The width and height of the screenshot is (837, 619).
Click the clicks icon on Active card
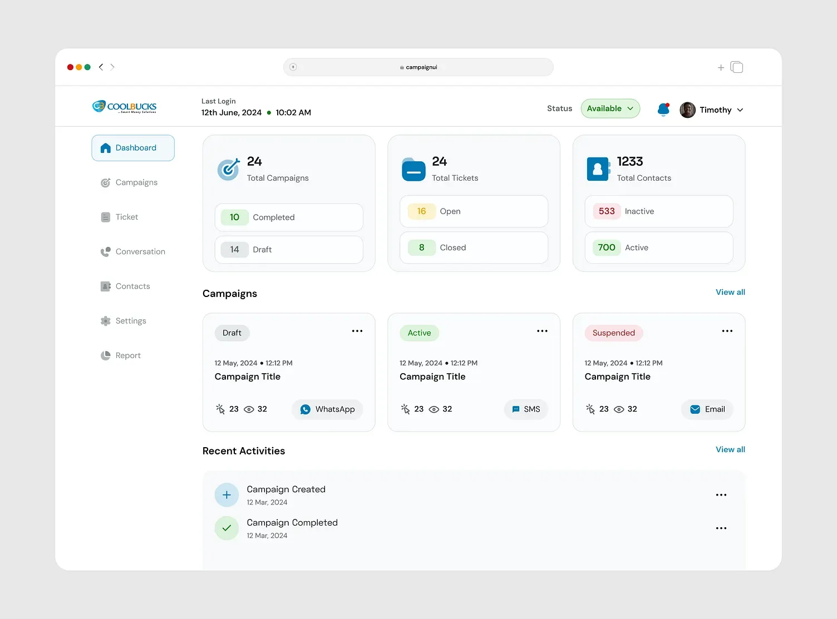405,409
